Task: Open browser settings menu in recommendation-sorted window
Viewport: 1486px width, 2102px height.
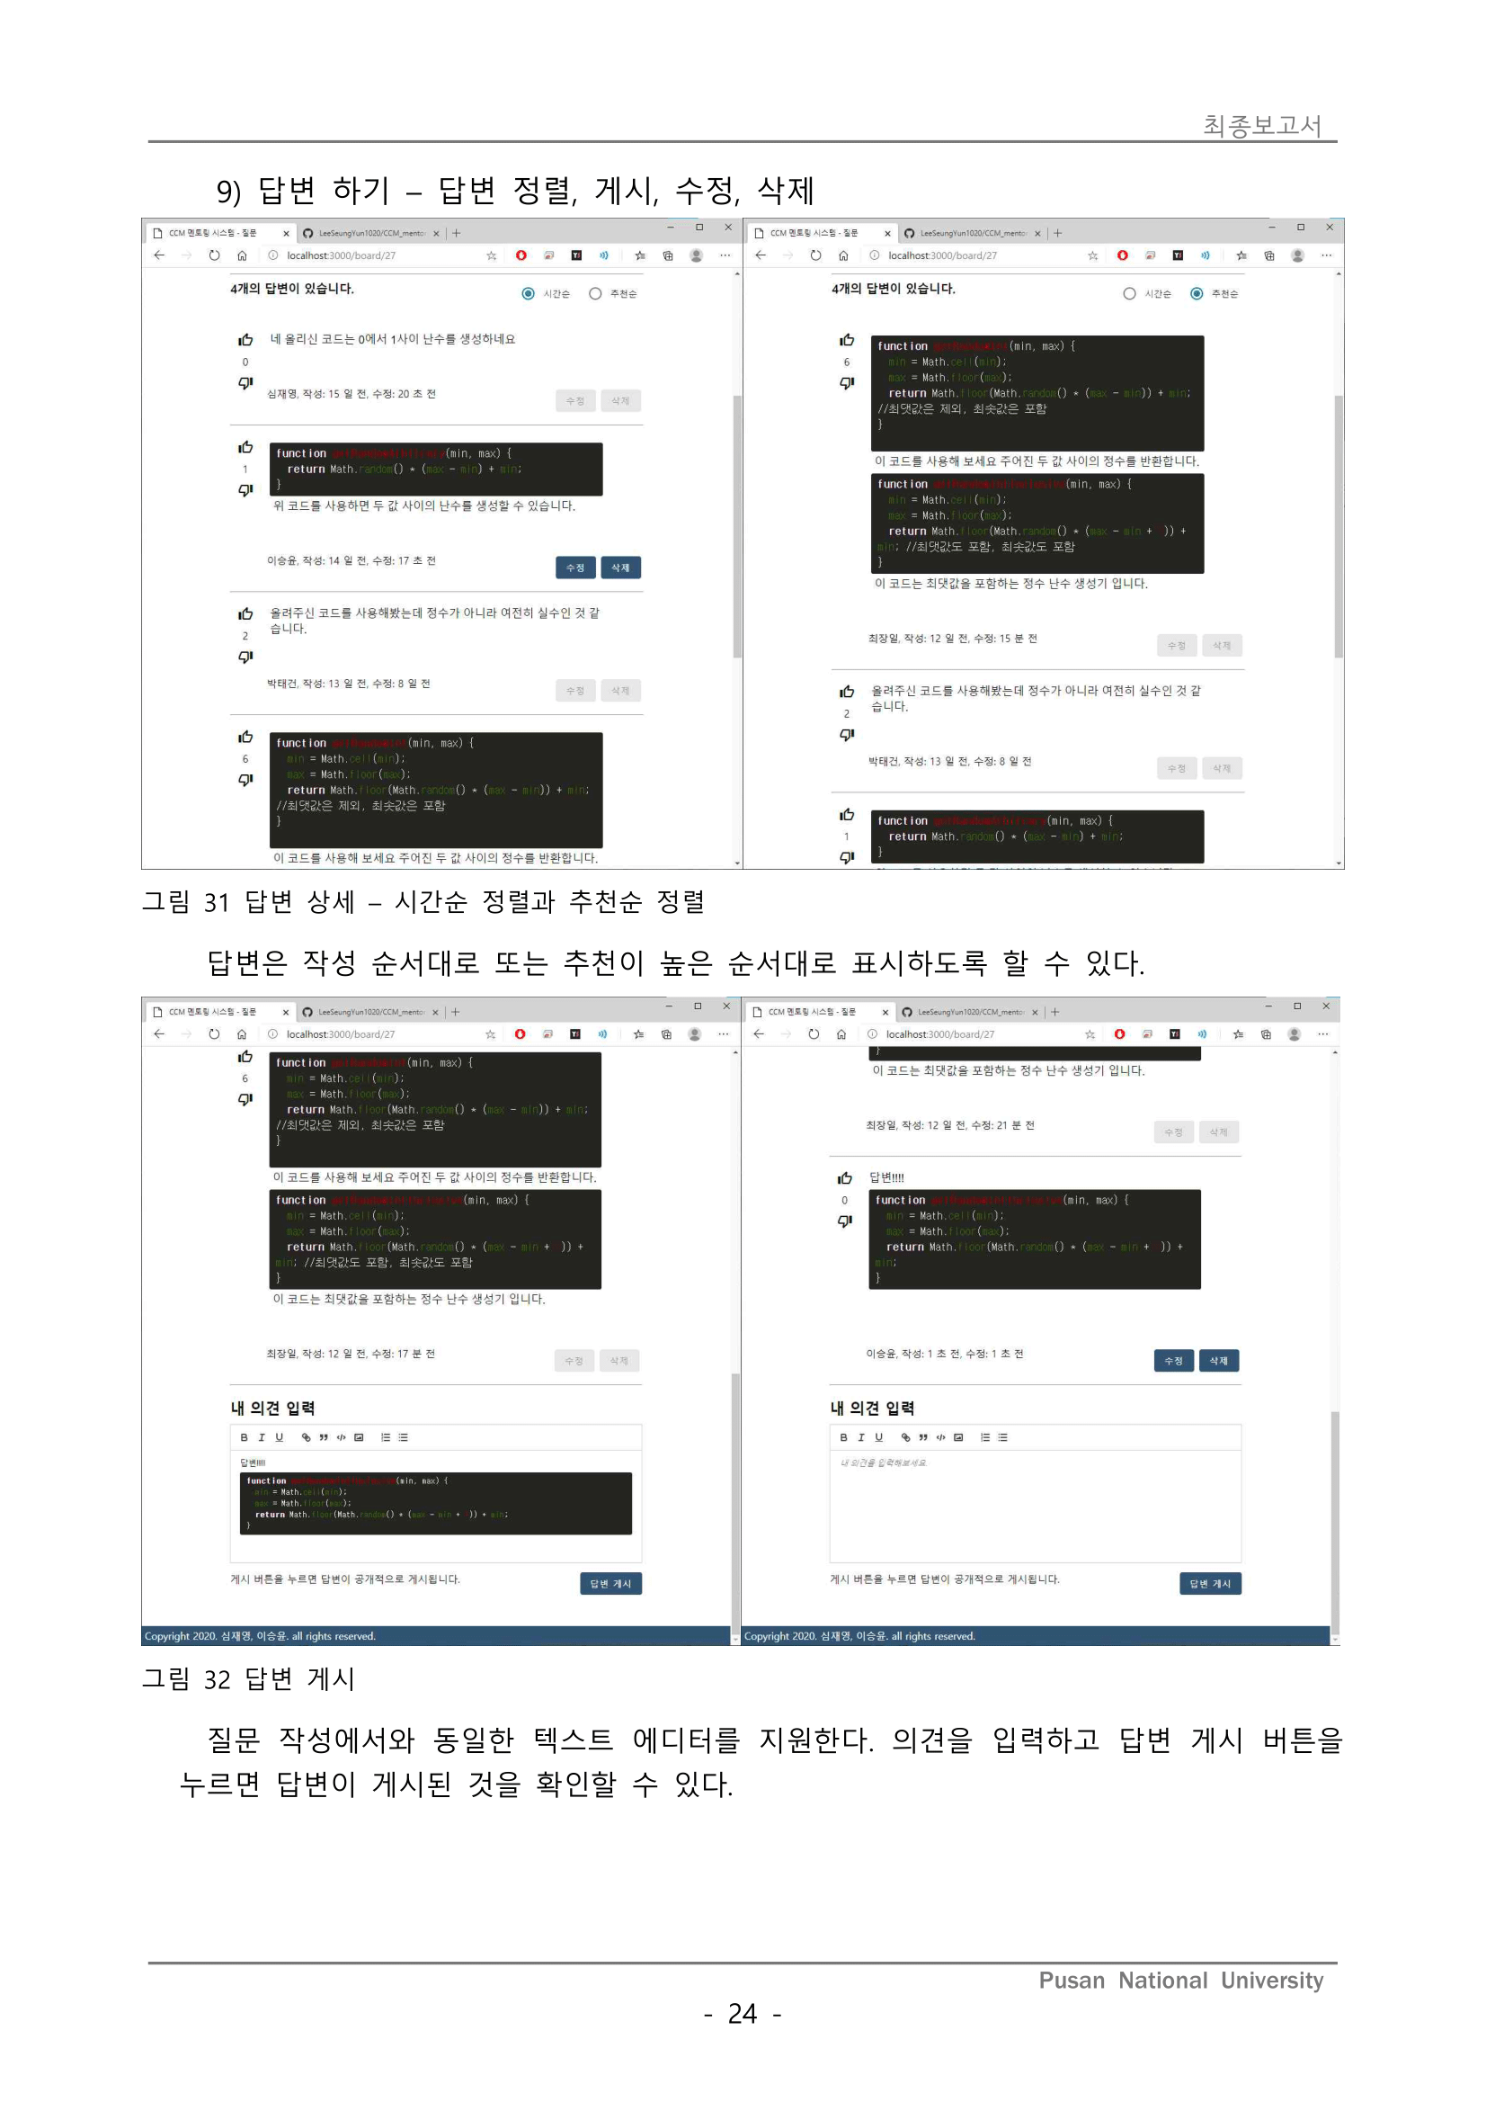Action: [x=1326, y=255]
